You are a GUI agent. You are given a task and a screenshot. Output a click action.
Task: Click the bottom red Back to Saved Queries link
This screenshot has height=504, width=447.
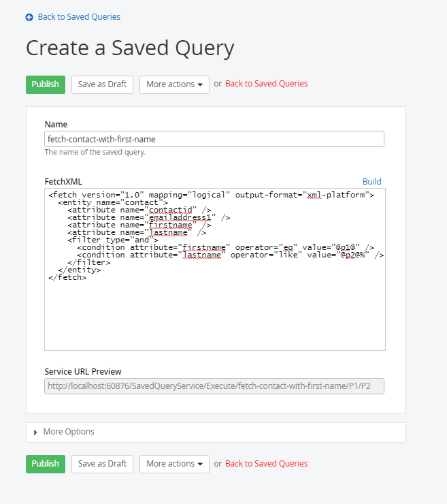tap(267, 464)
